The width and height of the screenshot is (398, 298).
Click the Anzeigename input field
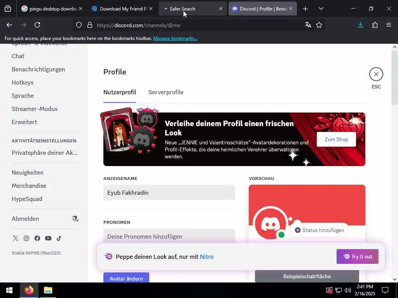[169, 192]
